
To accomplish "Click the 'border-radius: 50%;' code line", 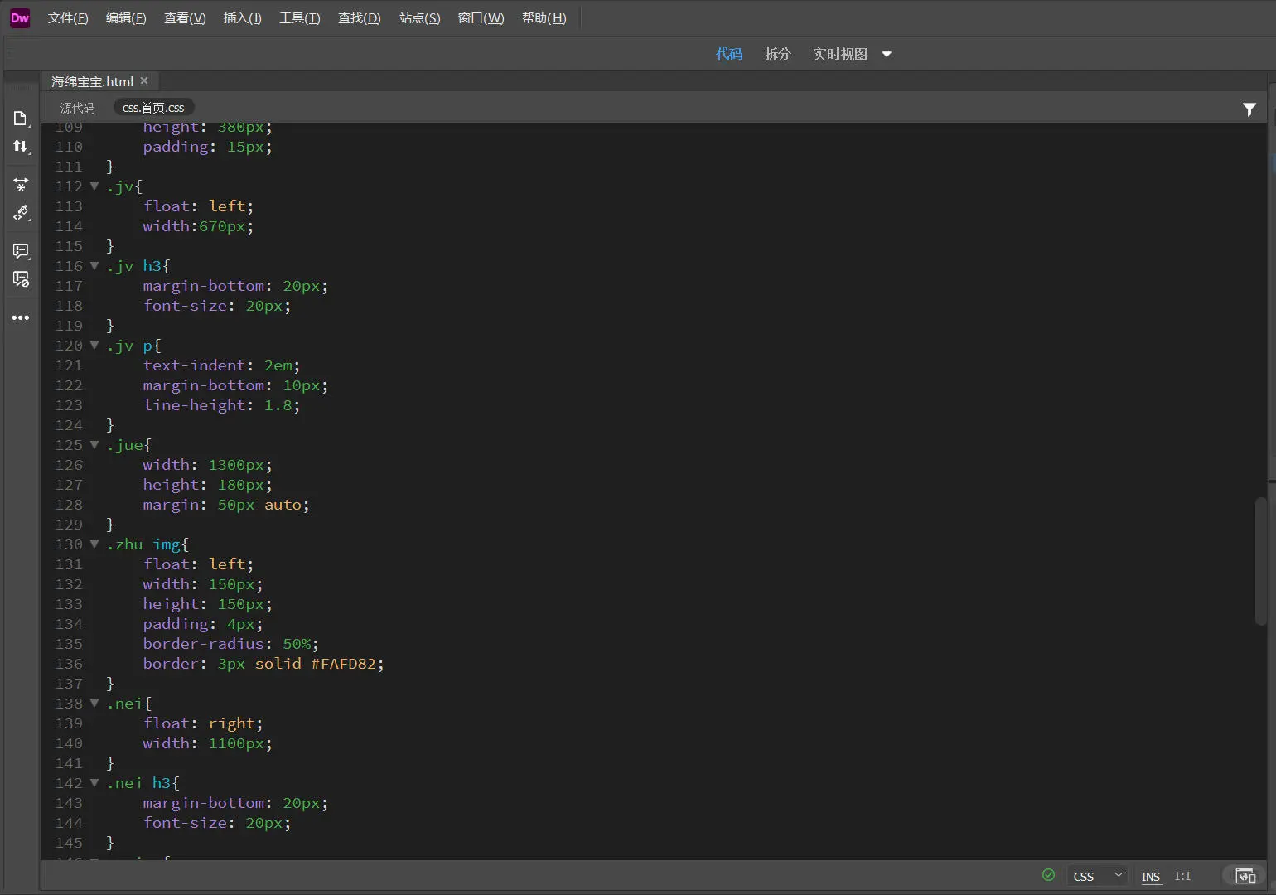I will [230, 644].
